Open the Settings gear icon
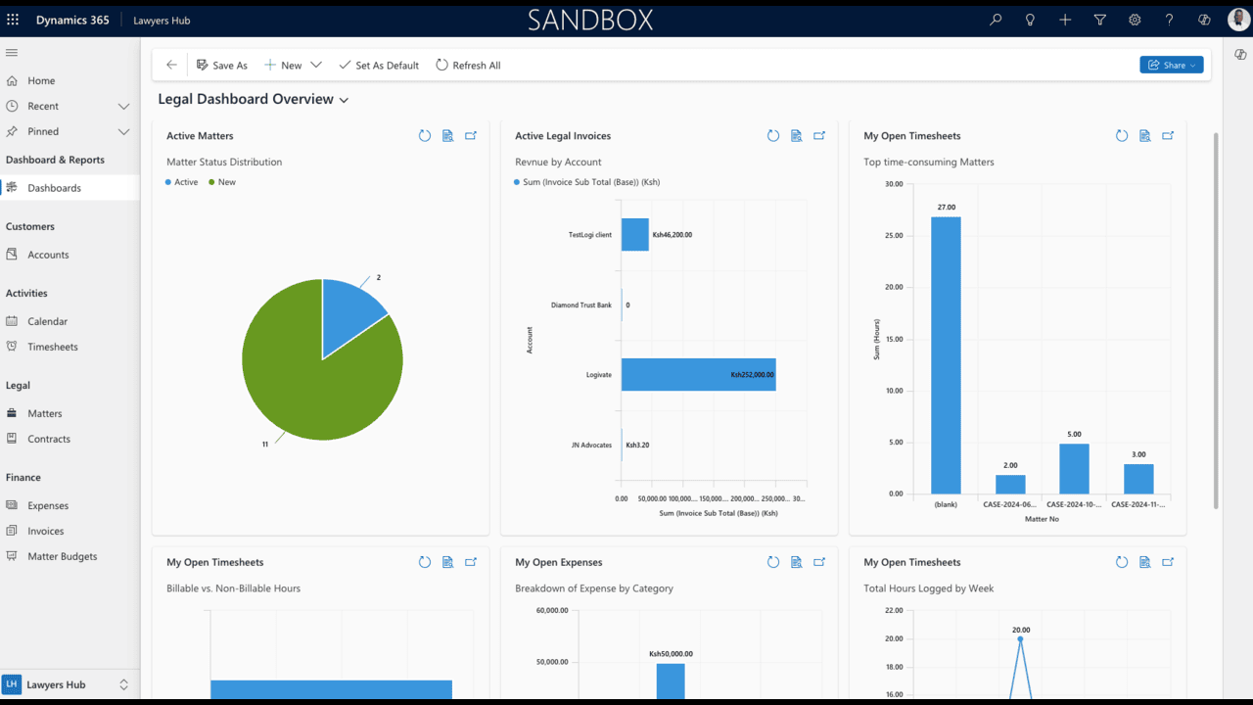Viewport: 1253px width, 705px height. point(1135,20)
